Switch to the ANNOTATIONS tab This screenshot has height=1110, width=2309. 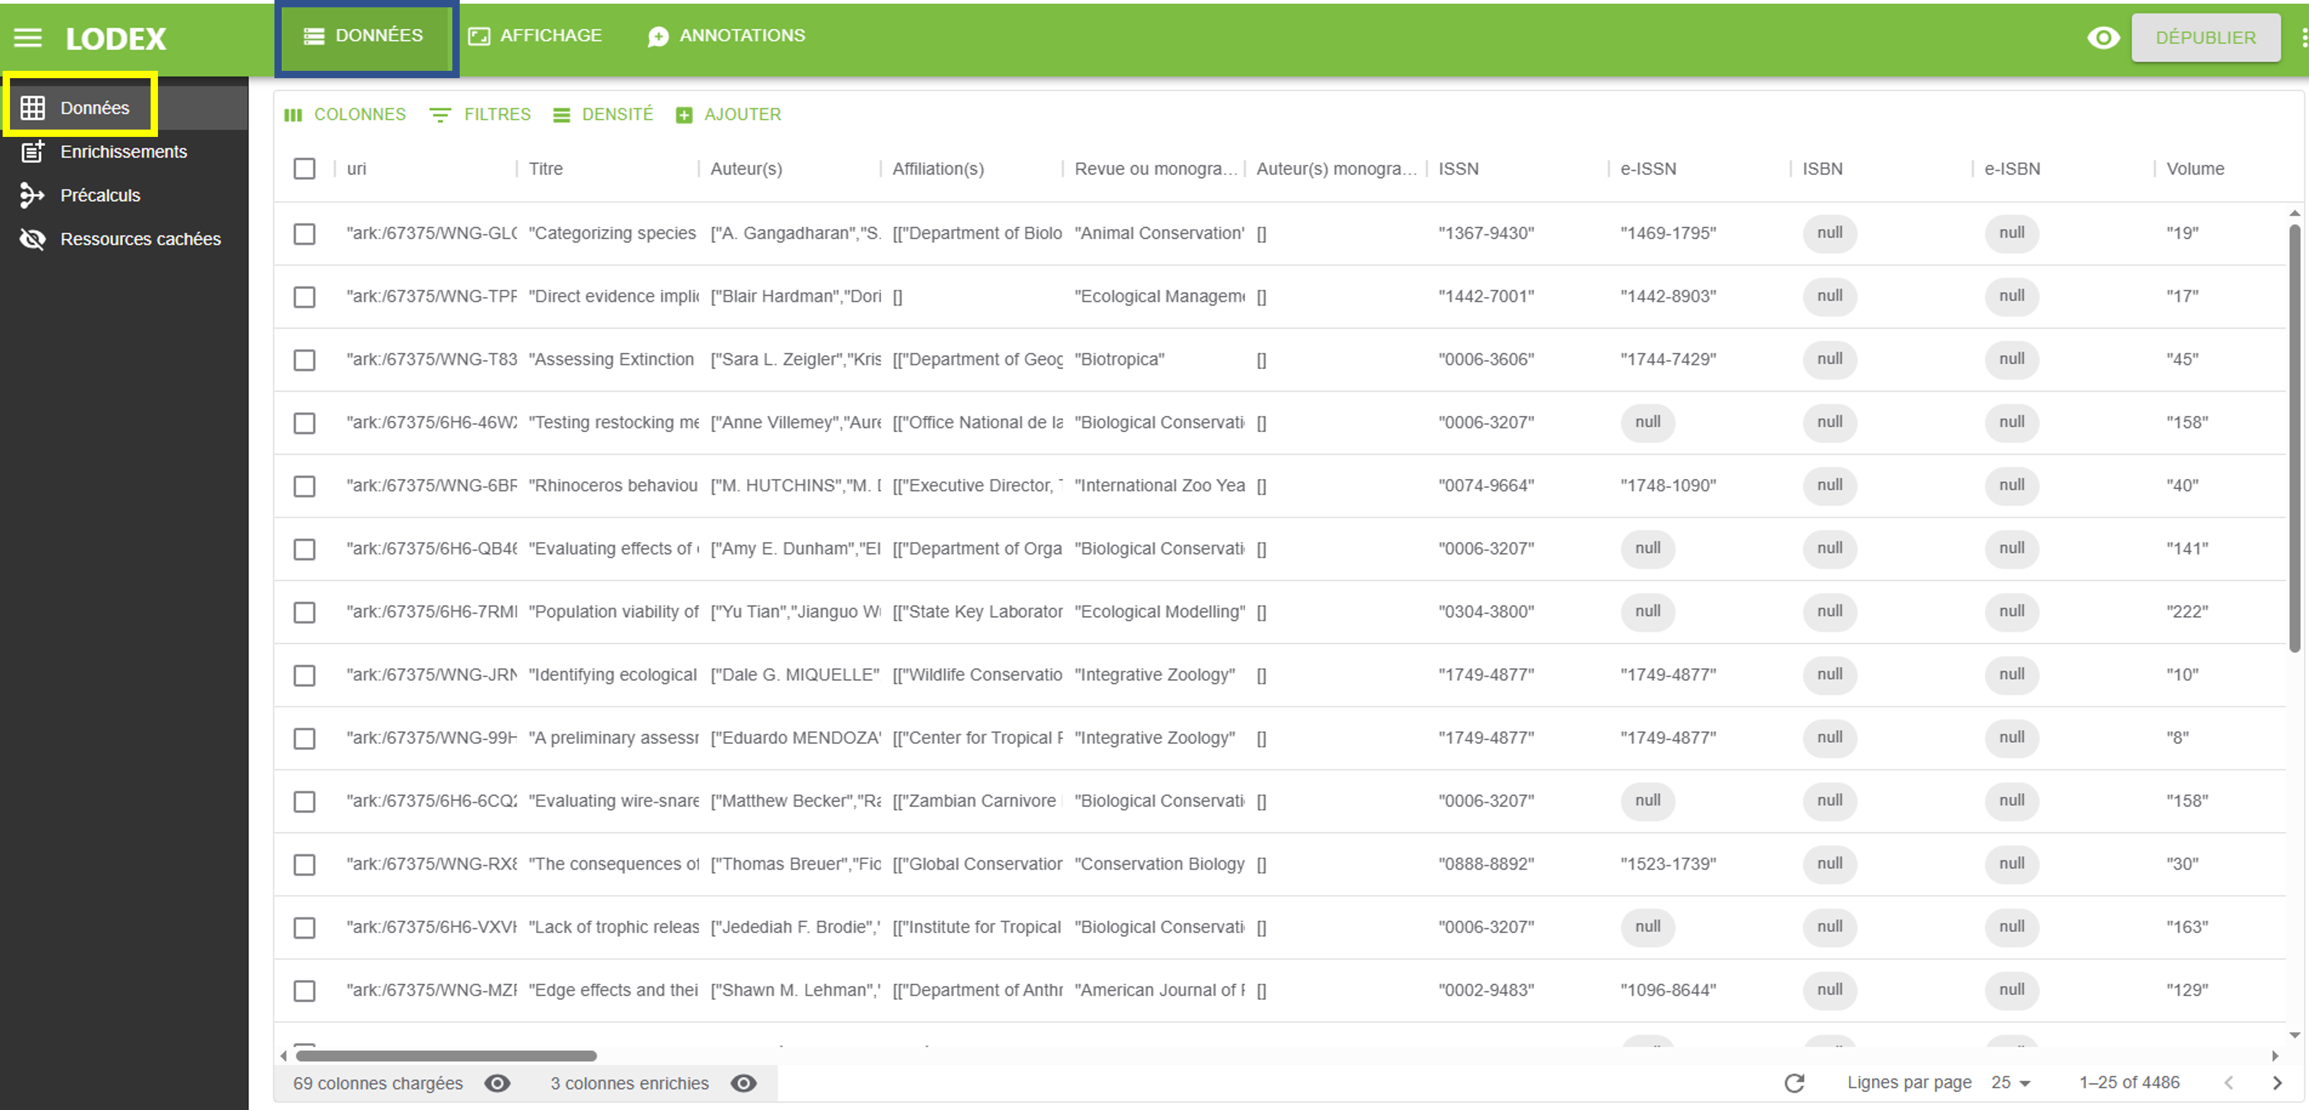click(726, 36)
